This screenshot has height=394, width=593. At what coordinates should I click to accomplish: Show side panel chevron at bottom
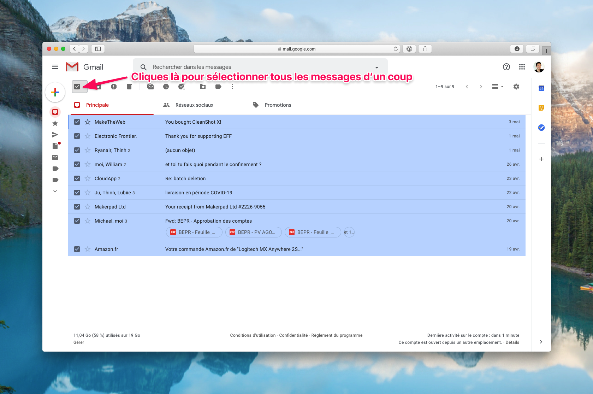click(541, 342)
